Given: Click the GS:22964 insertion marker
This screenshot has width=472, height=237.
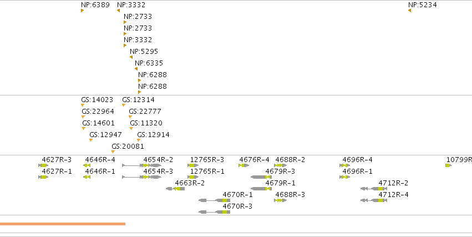Looking at the screenshot, I should pyautogui.click(x=83, y=117).
